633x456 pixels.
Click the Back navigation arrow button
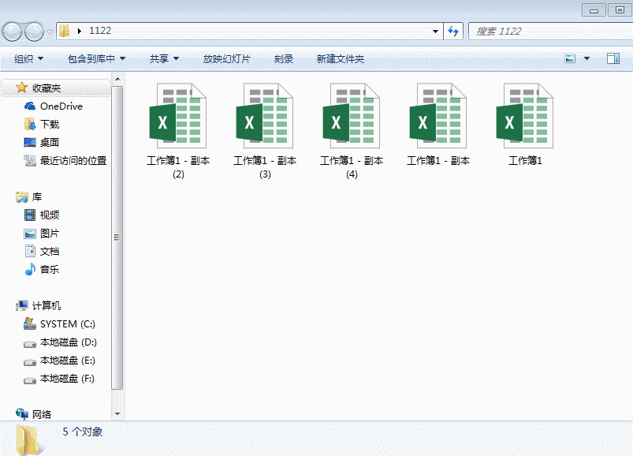tap(12, 32)
